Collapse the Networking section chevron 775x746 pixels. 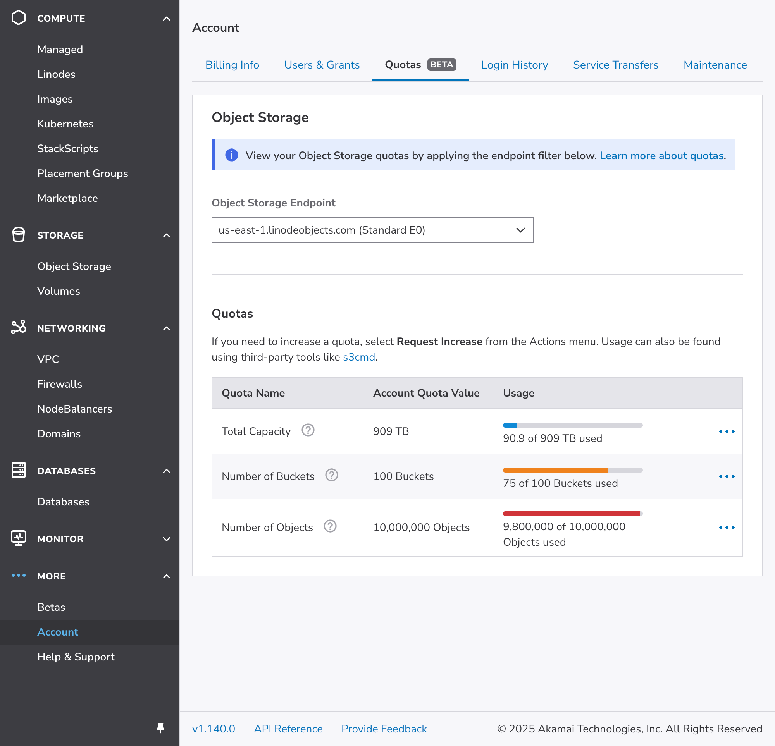click(167, 328)
